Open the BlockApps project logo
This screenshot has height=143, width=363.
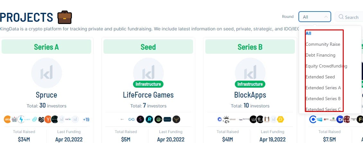[250, 70]
